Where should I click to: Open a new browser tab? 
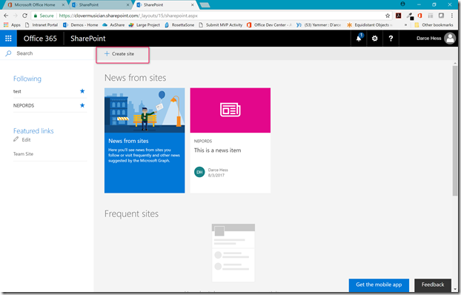tap(205, 5)
